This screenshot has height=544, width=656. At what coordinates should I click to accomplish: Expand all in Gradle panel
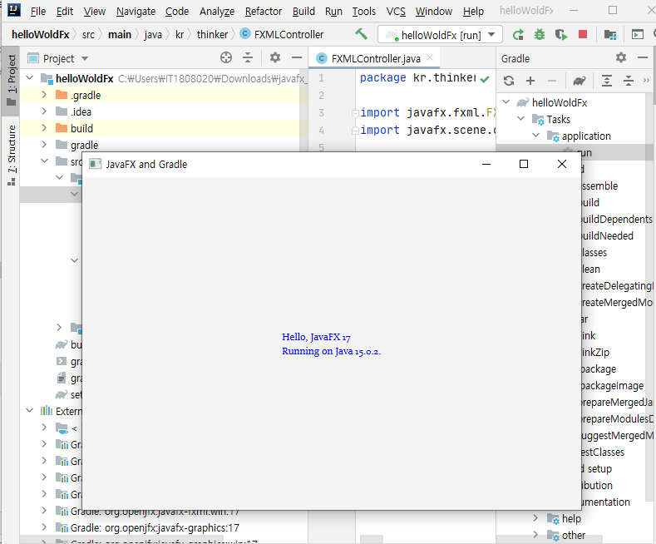(x=607, y=81)
